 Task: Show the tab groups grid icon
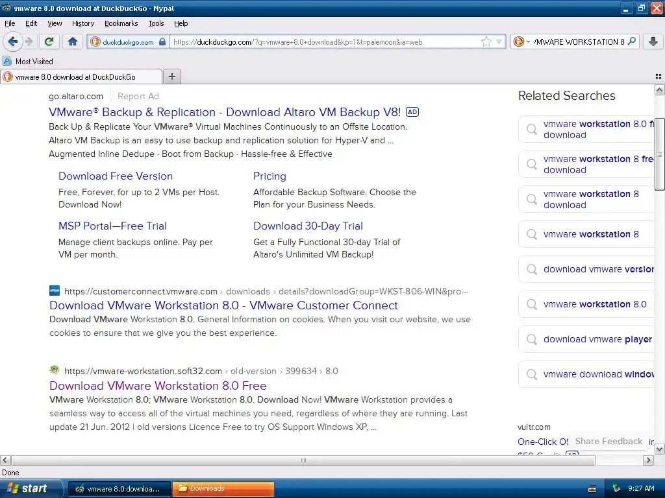click(x=659, y=77)
